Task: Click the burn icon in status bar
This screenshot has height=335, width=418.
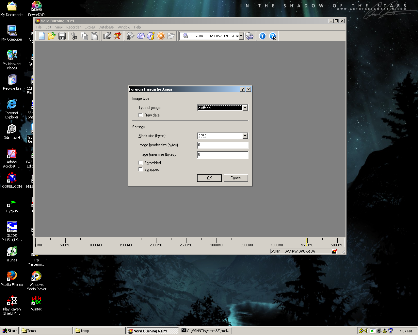Action: pos(334,251)
